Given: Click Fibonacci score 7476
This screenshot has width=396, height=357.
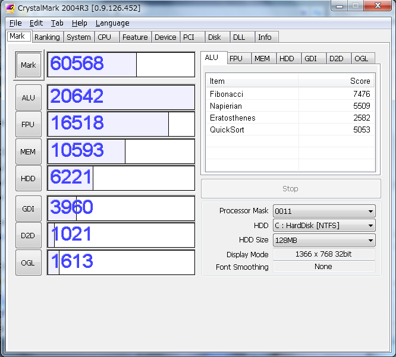Looking at the screenshot, I should click(x=362, y=94).
